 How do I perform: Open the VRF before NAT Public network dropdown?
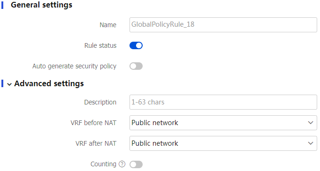(x=223, y=123)
